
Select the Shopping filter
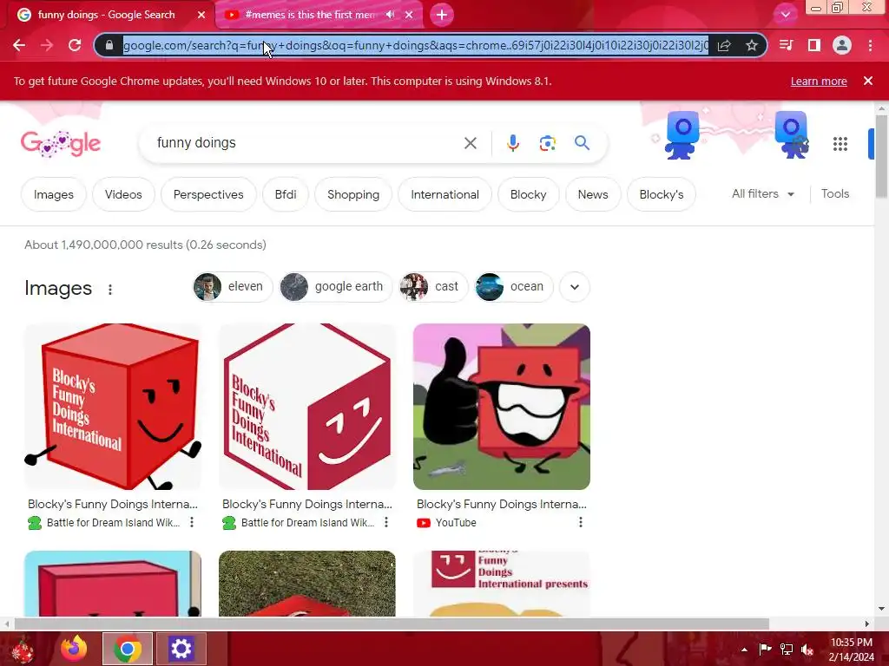[x=353, y=194]
